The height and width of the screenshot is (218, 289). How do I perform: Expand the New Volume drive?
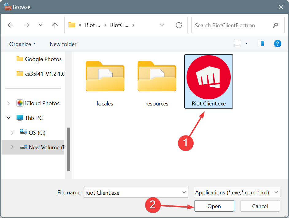(x=12, y=147)
